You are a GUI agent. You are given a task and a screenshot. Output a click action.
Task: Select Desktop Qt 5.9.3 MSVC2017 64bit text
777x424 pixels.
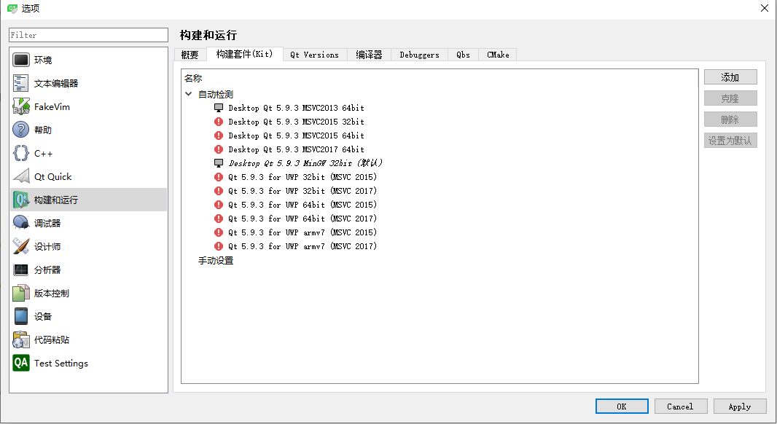(297, 149)
